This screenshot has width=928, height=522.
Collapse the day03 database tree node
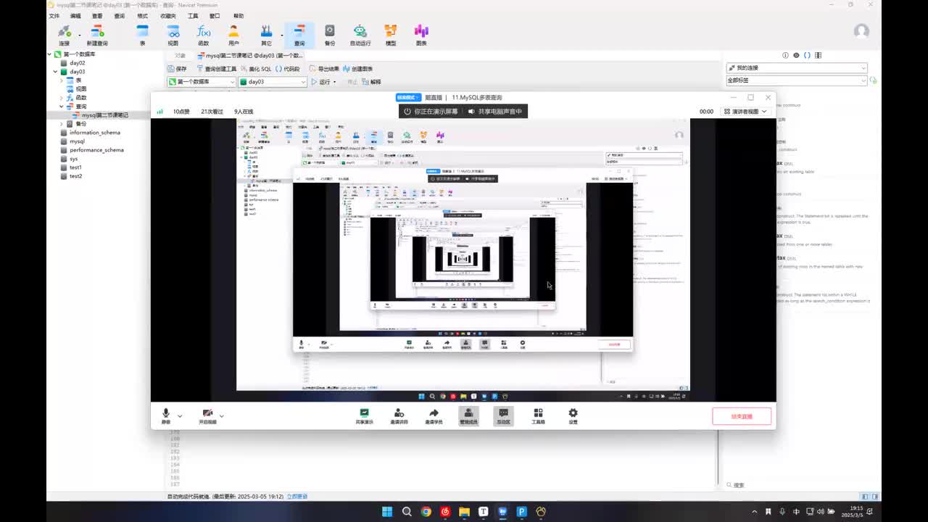click(56, 72)
